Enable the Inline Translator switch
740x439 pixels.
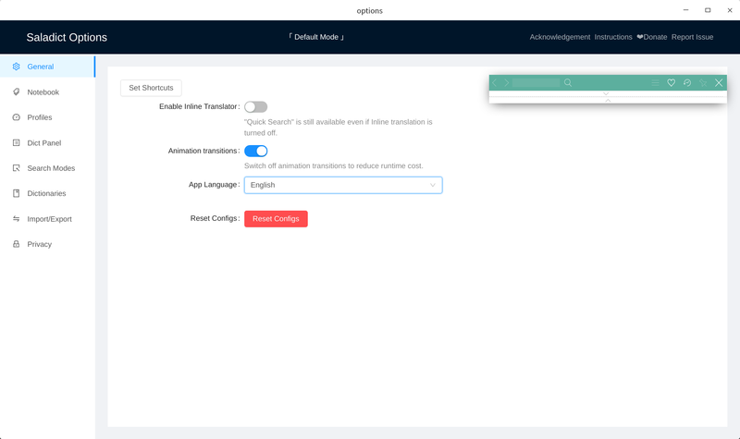[x=255, y=107]
